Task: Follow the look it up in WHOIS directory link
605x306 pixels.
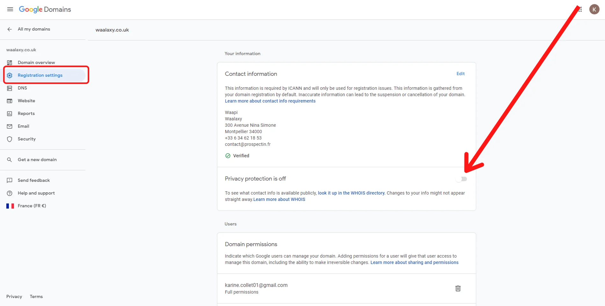Action: click(352, 193)
